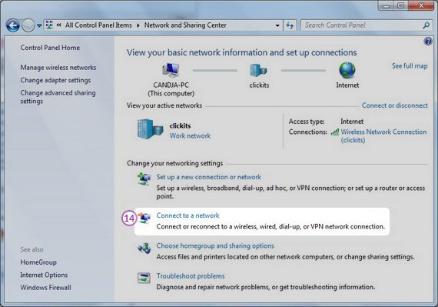Click the Connect or disconnect link
The height and width of the screenshot is (307, 438).
(394, 105)
